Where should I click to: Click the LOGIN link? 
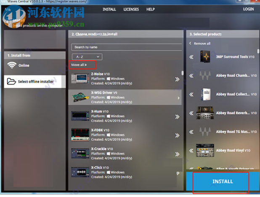(x=248, y=9)
